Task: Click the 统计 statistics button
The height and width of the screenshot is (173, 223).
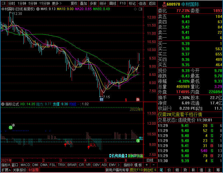Action: point(103,3)
